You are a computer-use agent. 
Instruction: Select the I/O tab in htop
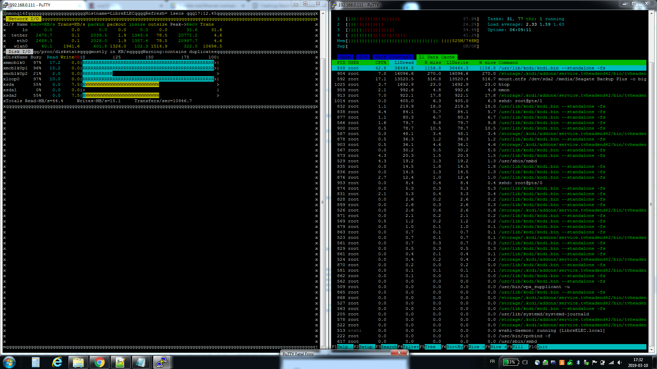point(363,57)
